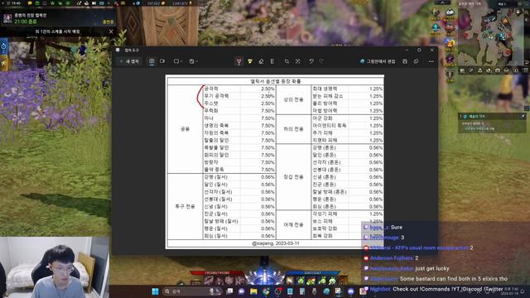The width and height of the screenshot is (530, 298).
Task: Open the notification bell in the system tray
Action: point(523,291)
